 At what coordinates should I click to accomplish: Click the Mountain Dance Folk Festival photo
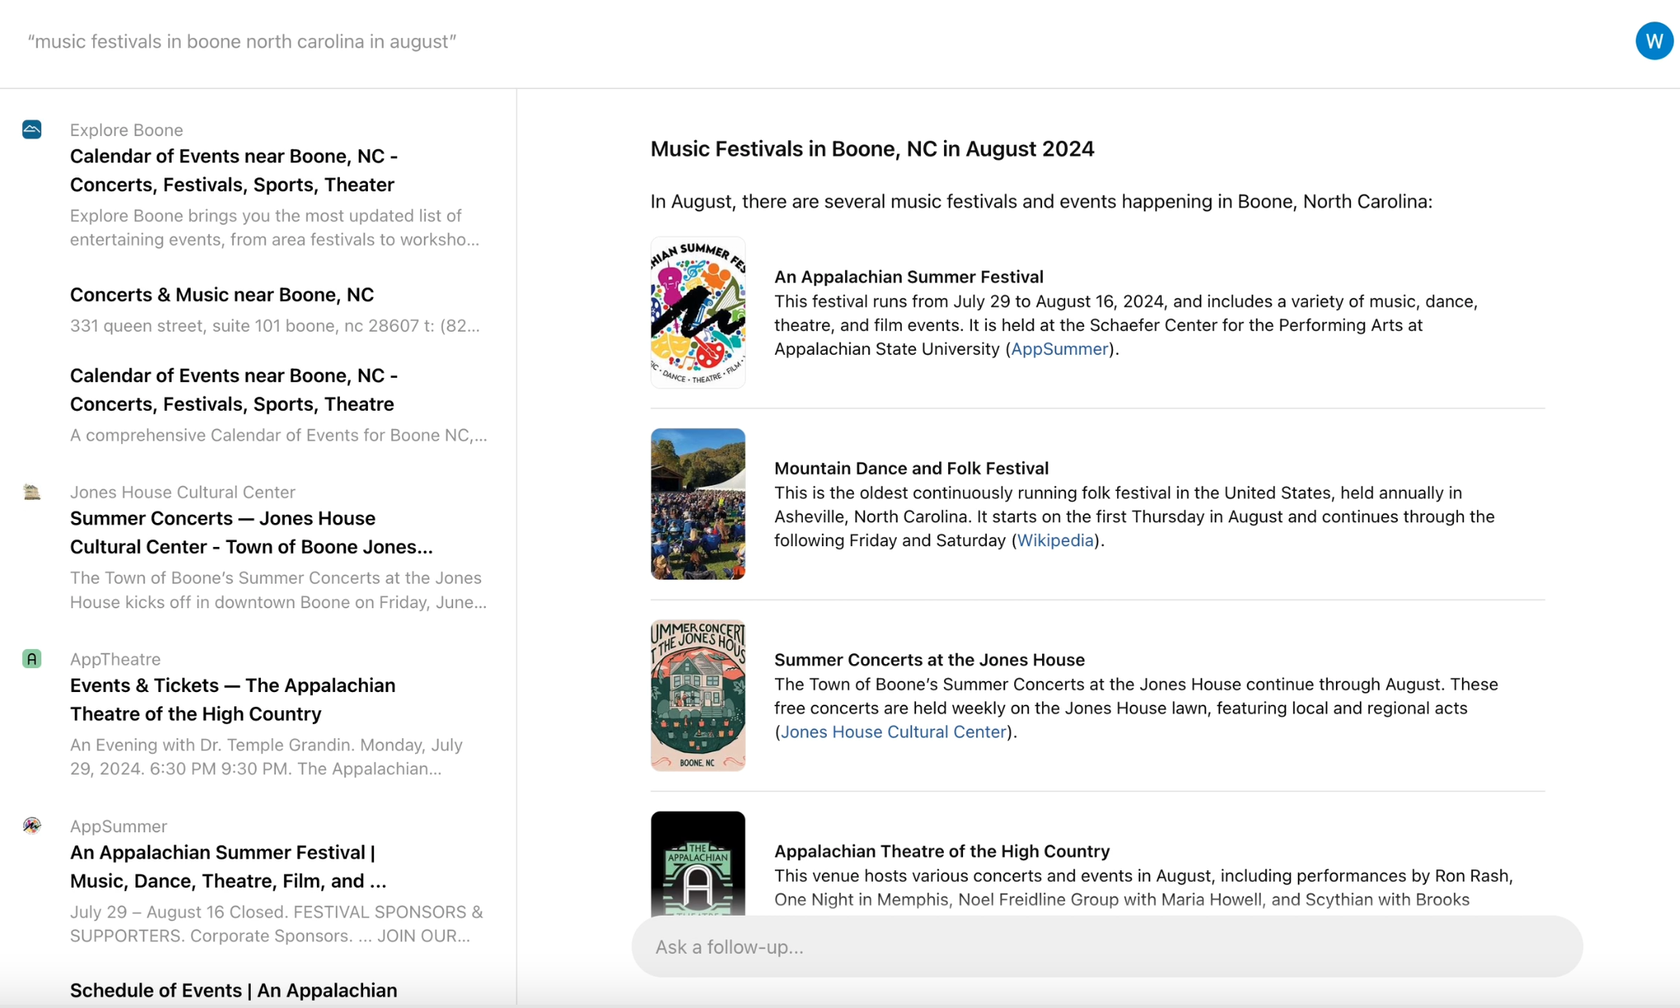coord(697,504)
